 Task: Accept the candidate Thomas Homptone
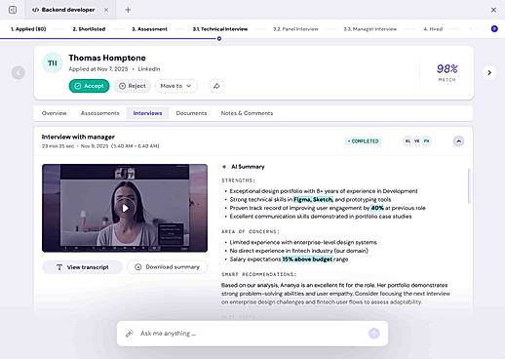tap(89, 86)
